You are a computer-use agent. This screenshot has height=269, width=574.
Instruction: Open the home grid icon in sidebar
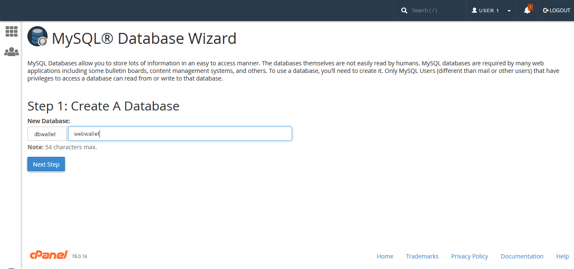(11, 31)
